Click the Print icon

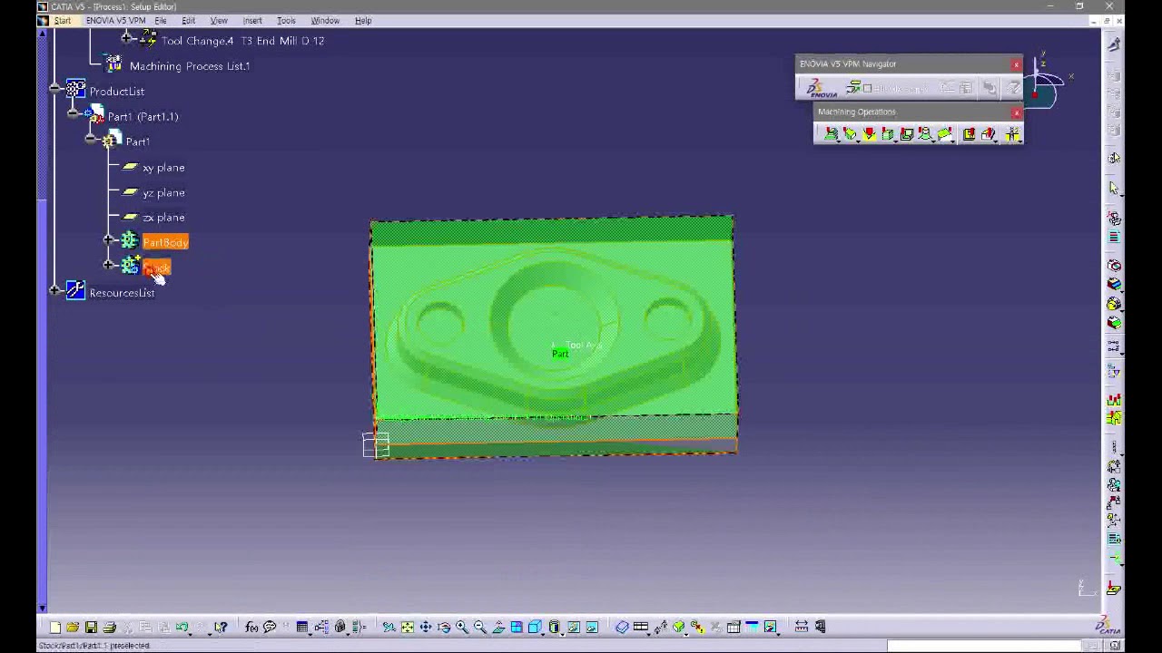(110, 627)
